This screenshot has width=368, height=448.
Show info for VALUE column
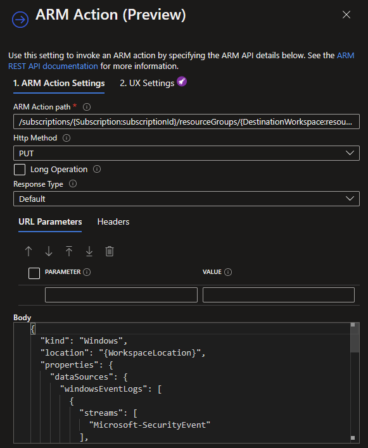(x=228, y=272)
